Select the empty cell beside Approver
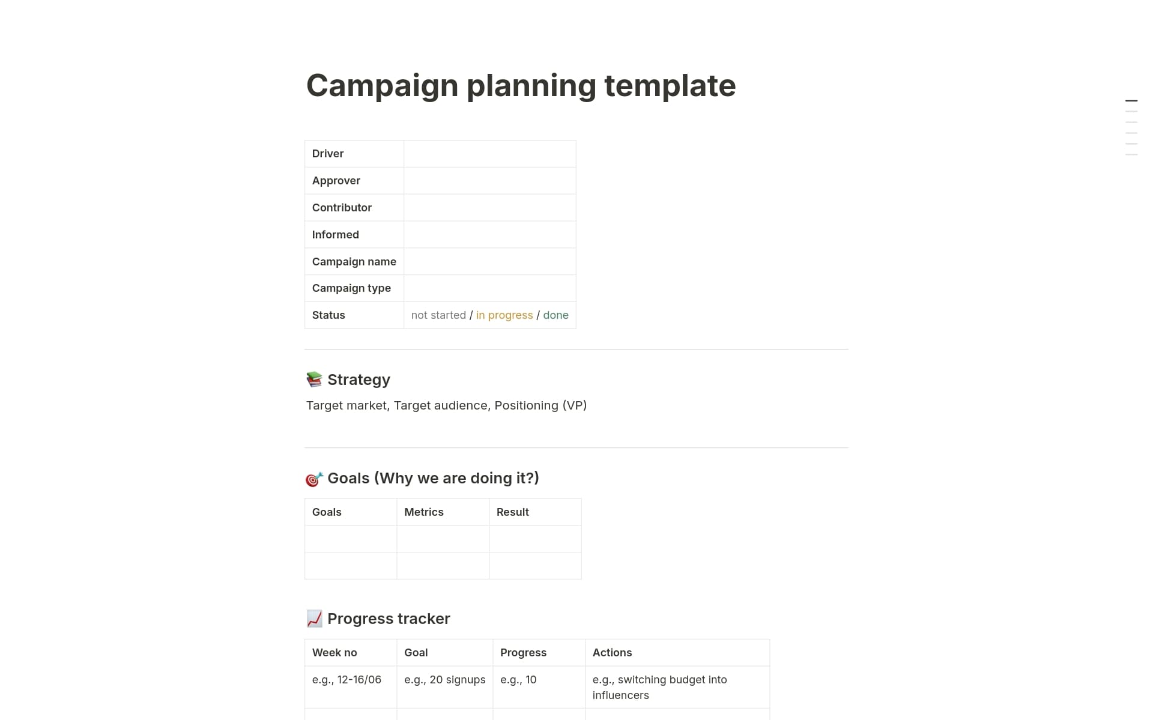The height and width of the screenshot is (720, 1153). point(489,181)
